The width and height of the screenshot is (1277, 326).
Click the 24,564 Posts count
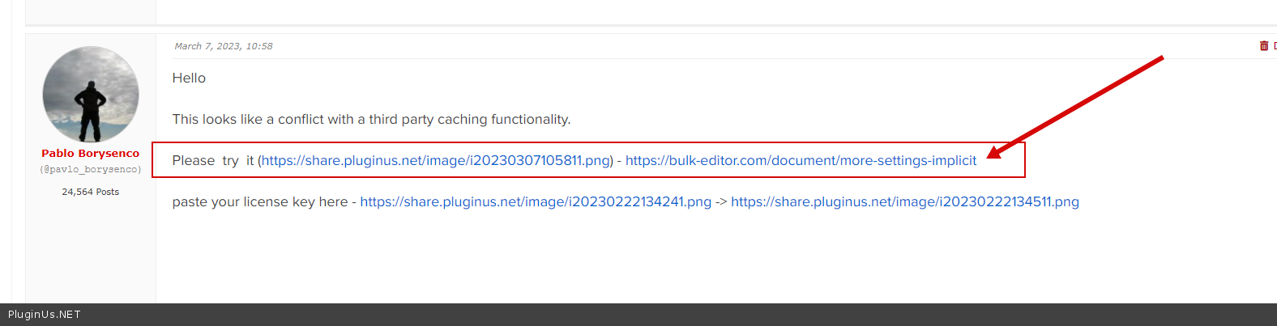click(x=91, y=192)
